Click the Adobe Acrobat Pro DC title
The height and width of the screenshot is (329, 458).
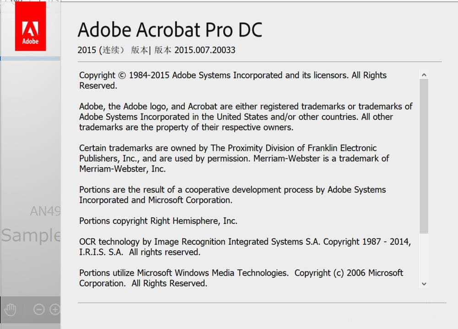click(x=170, y=30)
